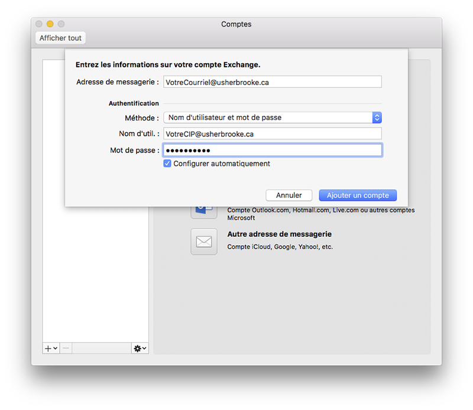473x410 pixels.
Task: Click the minus icon to remove account
Action: tap(66, 349)
